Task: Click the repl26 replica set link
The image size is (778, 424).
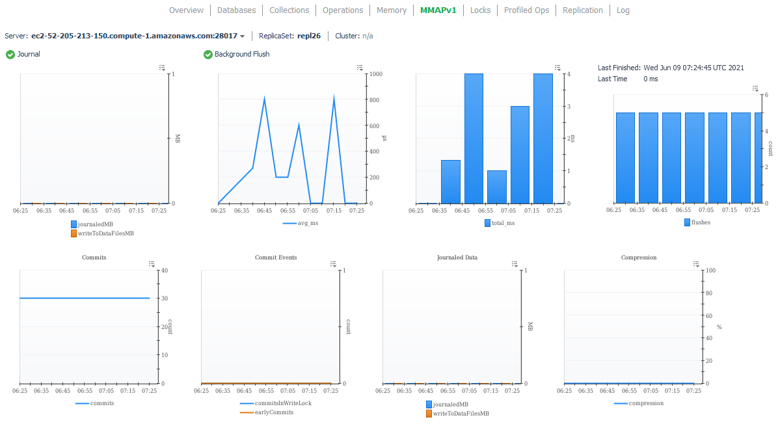Action: [309, 36]
